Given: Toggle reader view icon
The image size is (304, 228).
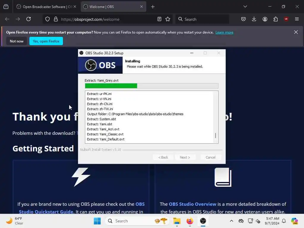Looking at the screenshot, I should point(159,19).
